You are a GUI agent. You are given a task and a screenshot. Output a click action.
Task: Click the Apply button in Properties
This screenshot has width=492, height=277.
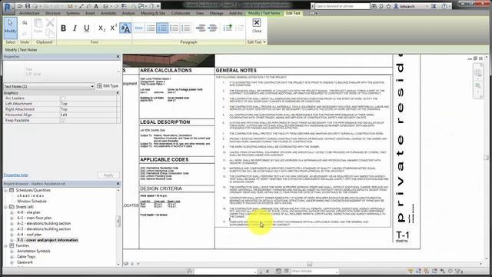(x=108, y=175)
